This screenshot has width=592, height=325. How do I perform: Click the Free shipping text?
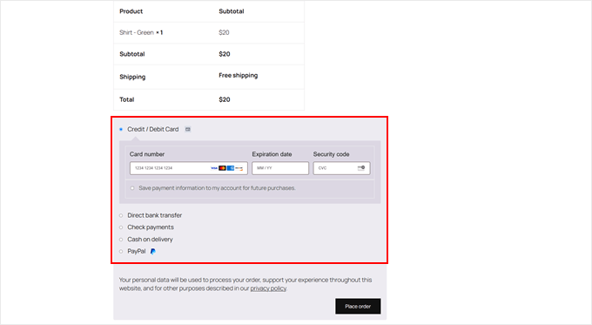pyautogui.click(x=239, y=75)
